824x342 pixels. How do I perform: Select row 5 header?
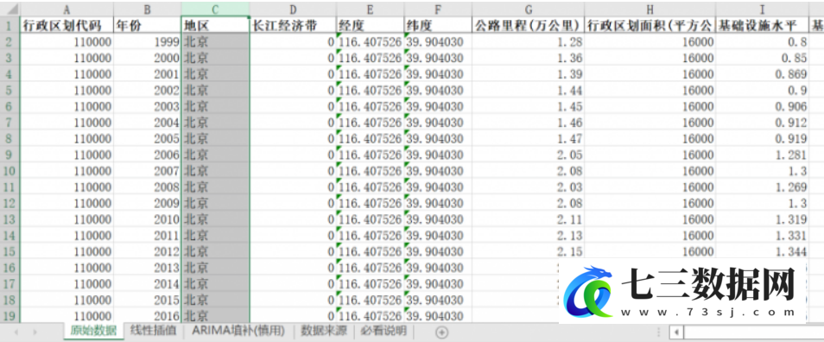click(10, 91)
